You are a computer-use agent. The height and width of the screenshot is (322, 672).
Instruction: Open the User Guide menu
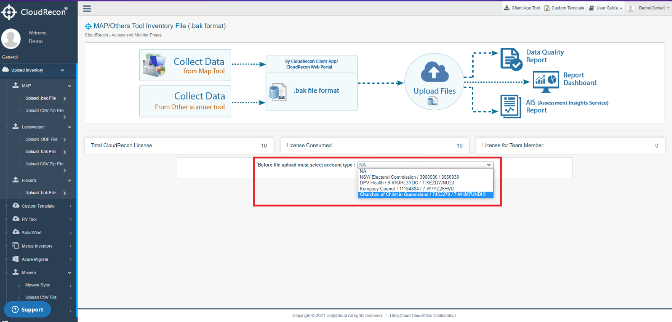[x=605, y=8]
